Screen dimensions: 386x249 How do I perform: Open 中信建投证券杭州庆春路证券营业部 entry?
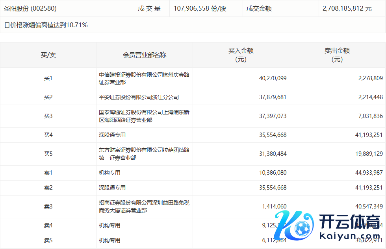pos(144,79)
